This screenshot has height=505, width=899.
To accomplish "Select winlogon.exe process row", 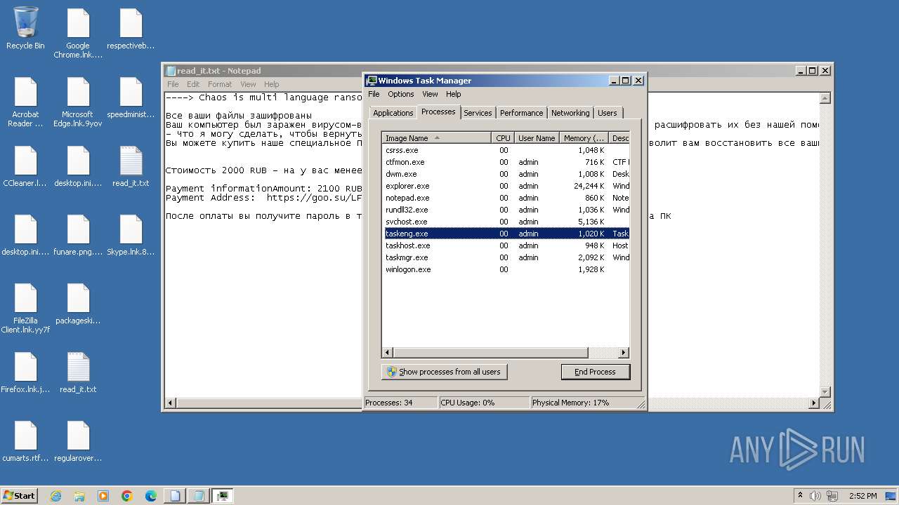I will (506, 269).
